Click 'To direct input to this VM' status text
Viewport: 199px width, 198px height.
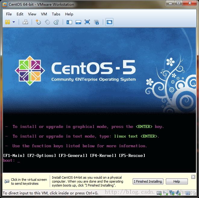[x=51, y=193]
